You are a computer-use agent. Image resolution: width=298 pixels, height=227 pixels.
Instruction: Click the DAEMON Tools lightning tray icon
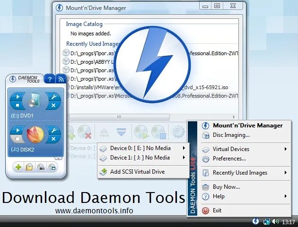click(x=255, y=221)
